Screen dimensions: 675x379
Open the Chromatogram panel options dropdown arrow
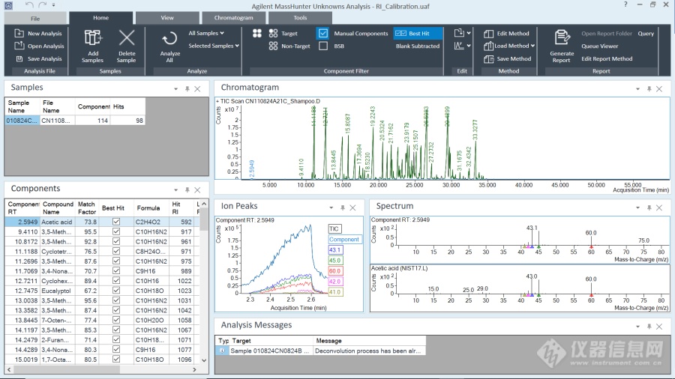tap(637, 89)
